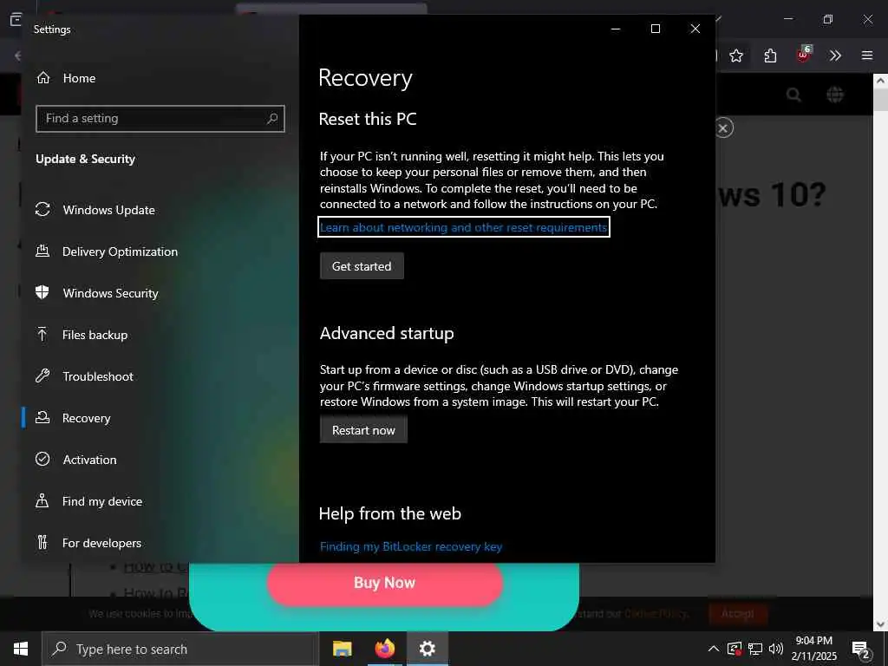This screenshot has width=888, height=666.
Task: Click the For developers tools icon
Action: (x=42, y=542)
